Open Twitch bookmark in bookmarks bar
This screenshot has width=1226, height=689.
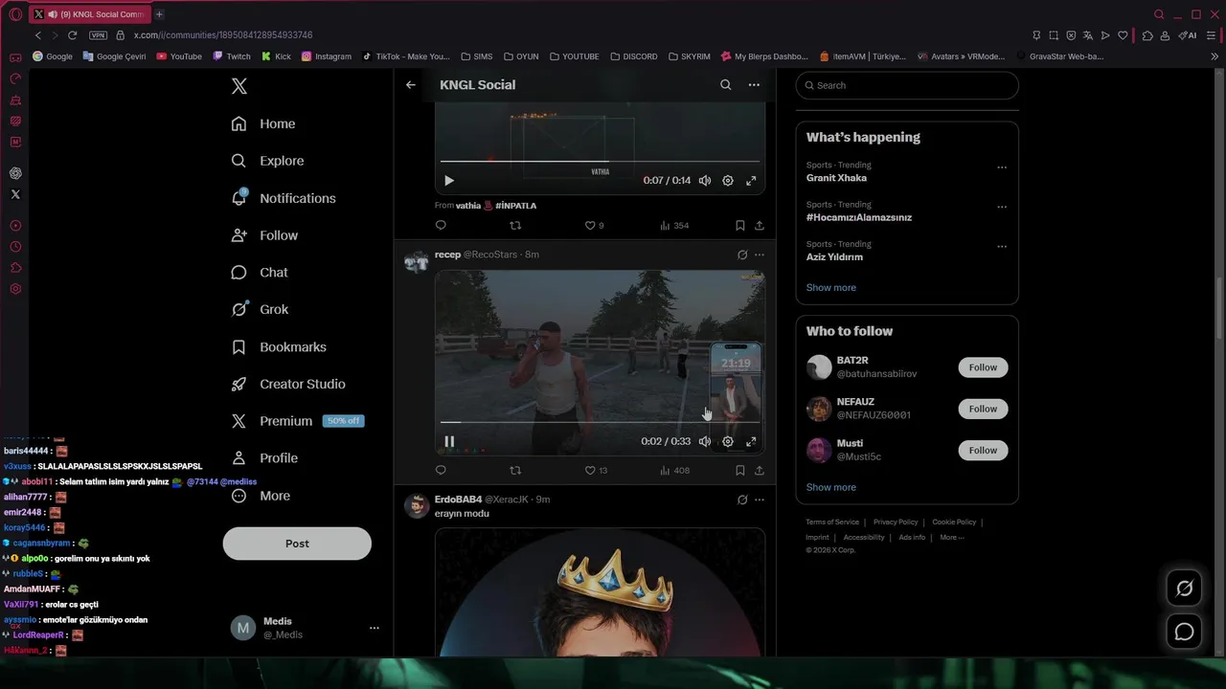pyautogui.click(x=232, y=56)
